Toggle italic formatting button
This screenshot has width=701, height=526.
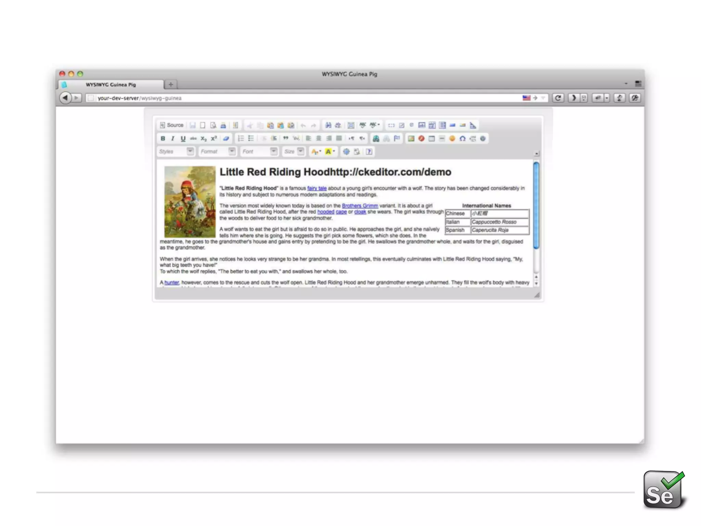coord(173,138)
